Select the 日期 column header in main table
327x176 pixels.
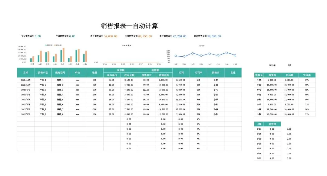(x=26, y=73)
